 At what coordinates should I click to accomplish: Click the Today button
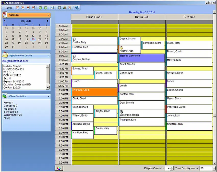click(x=8, y=8)
